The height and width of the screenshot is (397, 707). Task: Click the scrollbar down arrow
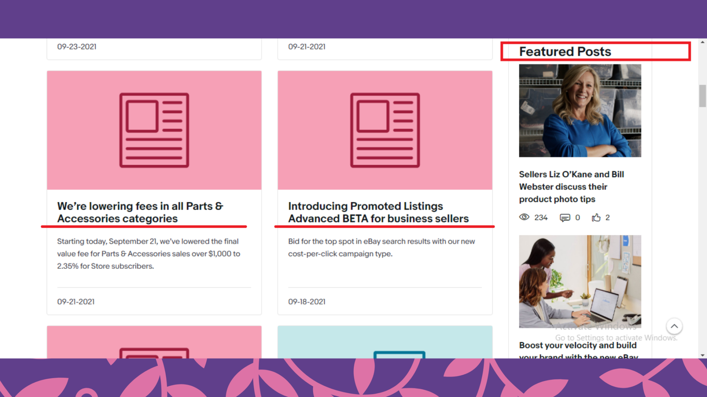[703, 355]
